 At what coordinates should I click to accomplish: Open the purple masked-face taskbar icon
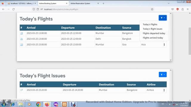click(56, 104)
